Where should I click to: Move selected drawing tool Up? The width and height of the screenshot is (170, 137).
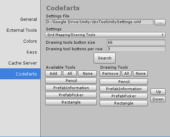[158, 92]
